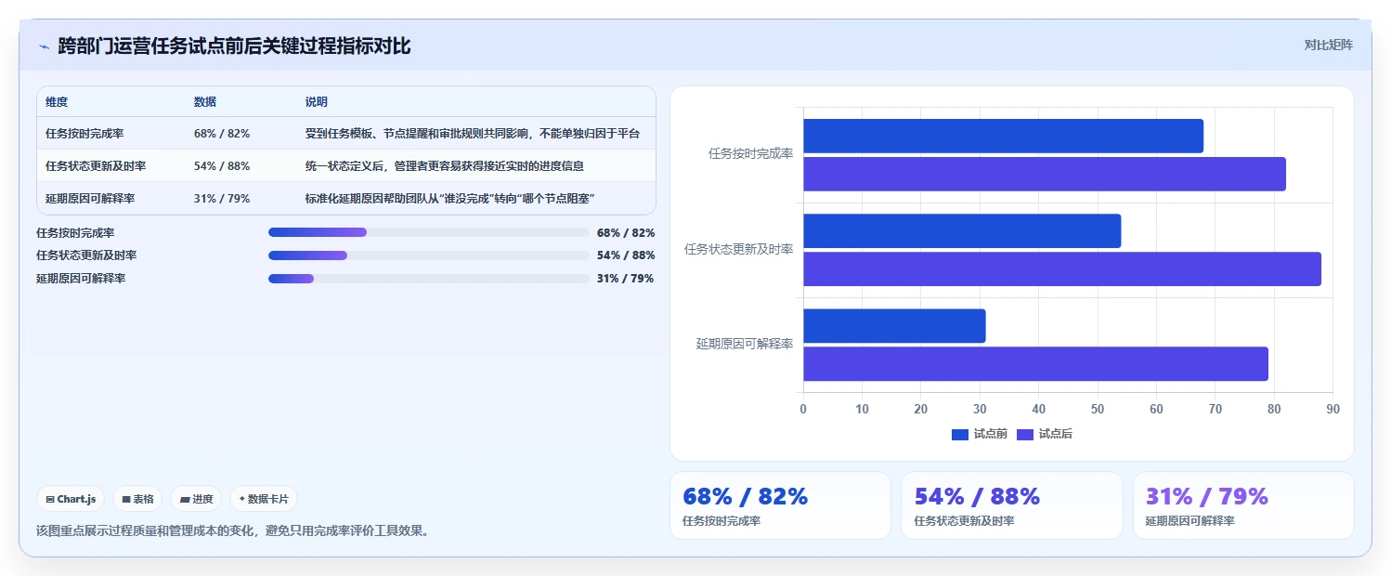Click table value 31% / 79%

coord(222,198)
